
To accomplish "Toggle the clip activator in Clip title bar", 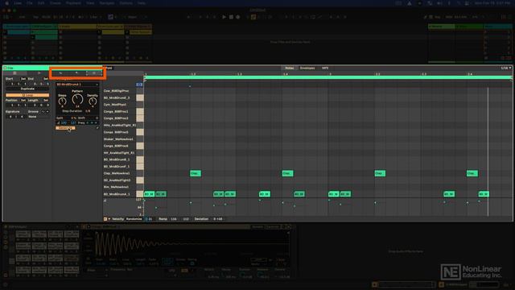I will tap(5, 68).
